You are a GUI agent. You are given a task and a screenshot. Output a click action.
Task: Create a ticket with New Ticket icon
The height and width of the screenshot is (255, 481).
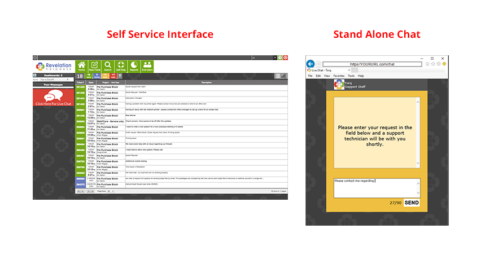pos(95,66)
